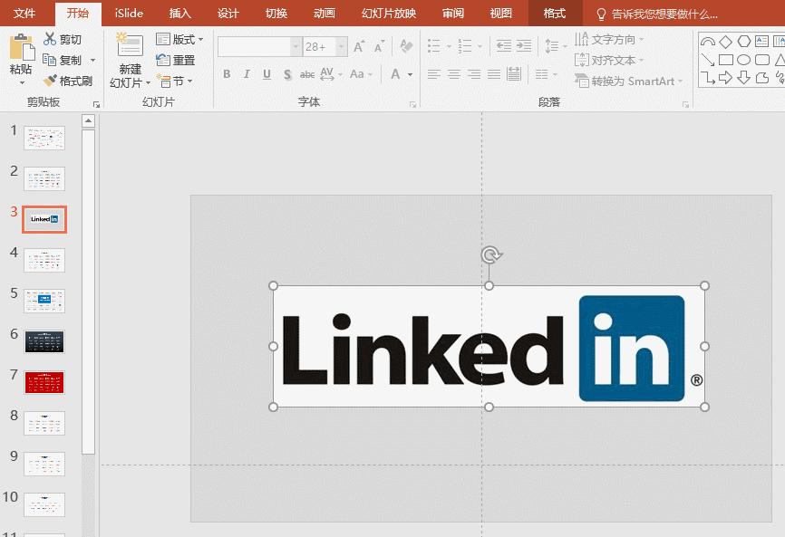Select right arrow shape in gallery
The width and height of the screenshot is (785, 537).
(x=725, y=78)
